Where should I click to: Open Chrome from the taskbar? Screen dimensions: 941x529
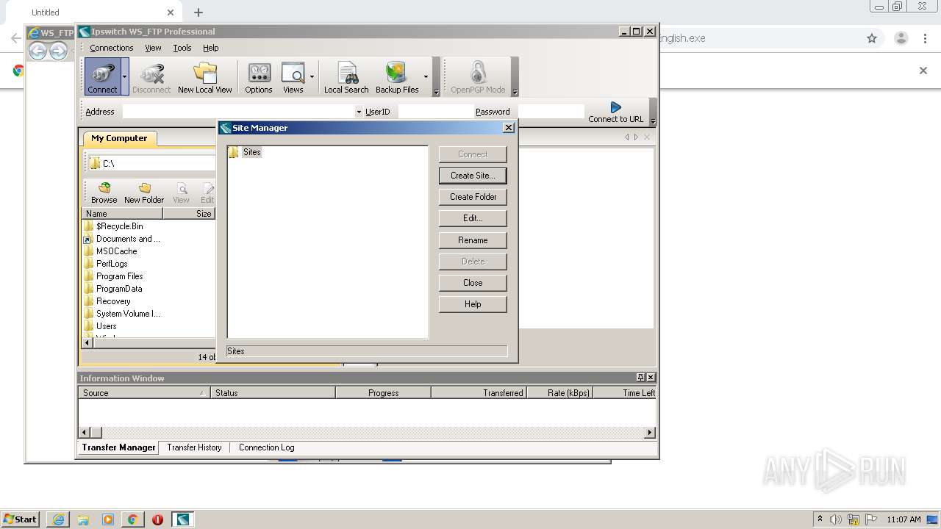pyautogui.click(x=133, y=519)
